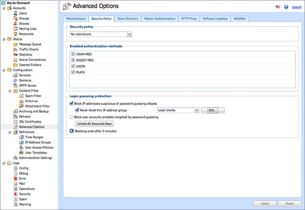305x210 pixels.
Task: Select the Security Policy tab
Action: (x=102, y=19)
